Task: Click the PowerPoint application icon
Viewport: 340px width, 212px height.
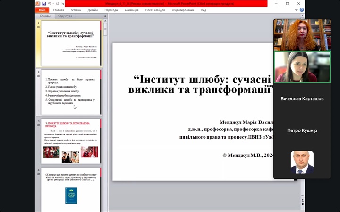Action: pyautogui.click(x=38, y=3)
